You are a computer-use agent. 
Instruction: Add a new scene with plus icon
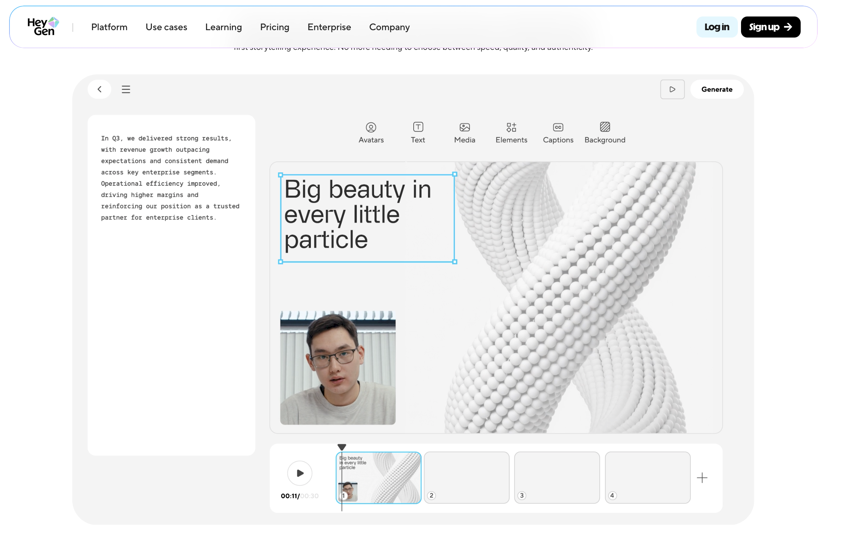pos(701,477)
